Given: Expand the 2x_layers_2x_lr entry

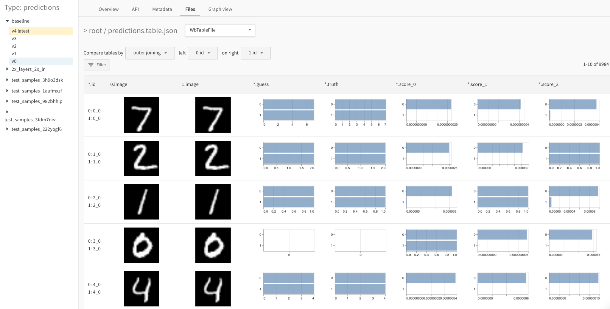Looking at the screenshot, I should coord(7,69).
